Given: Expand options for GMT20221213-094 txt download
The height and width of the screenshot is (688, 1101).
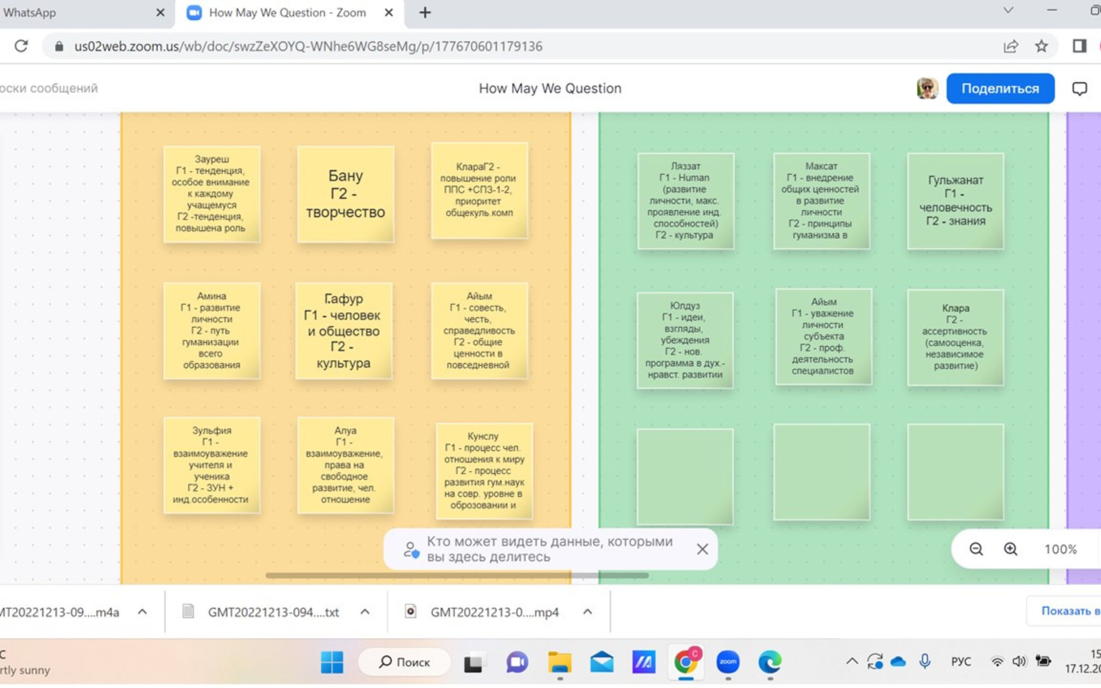Looking at the screenshot, I should tap(365, 612).
